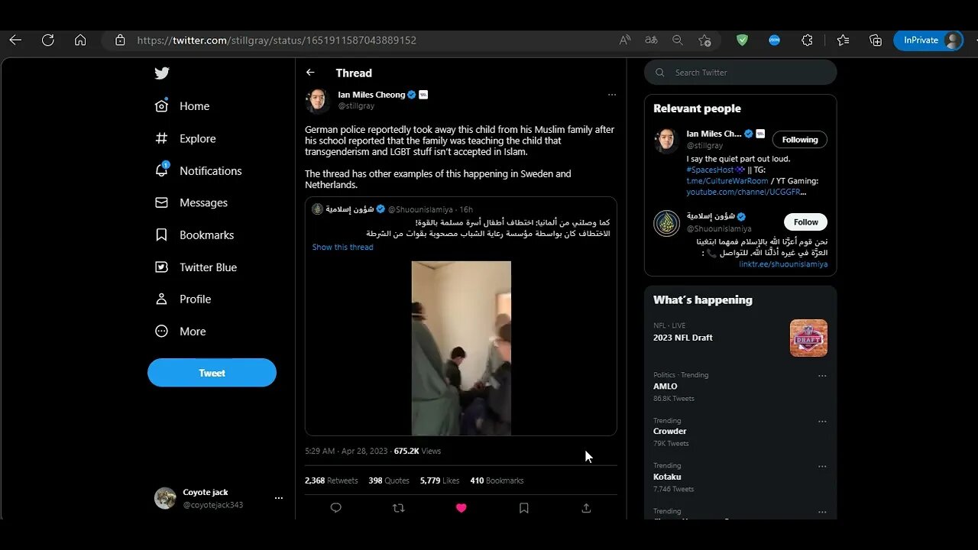The height and width of the screenshot is (550, 978).
Task: Click the tweet timestamp 5:29 AM Apr 28, 2023
Action: tap(346, 451)
